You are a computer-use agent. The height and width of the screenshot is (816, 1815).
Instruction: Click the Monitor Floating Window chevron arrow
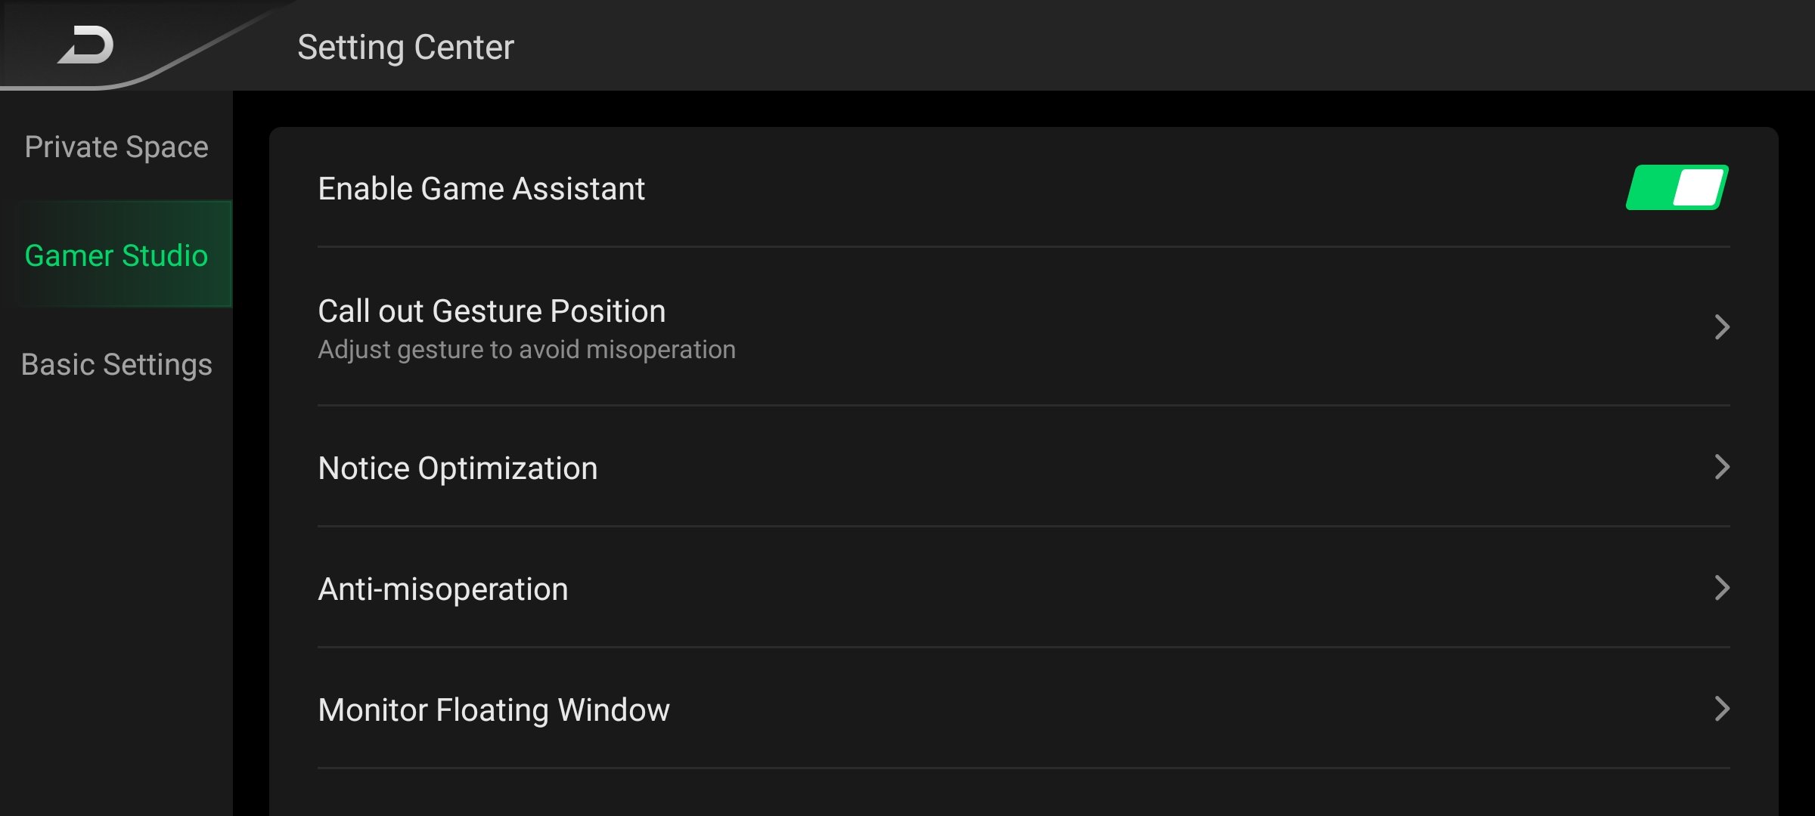coord(1721,709)
